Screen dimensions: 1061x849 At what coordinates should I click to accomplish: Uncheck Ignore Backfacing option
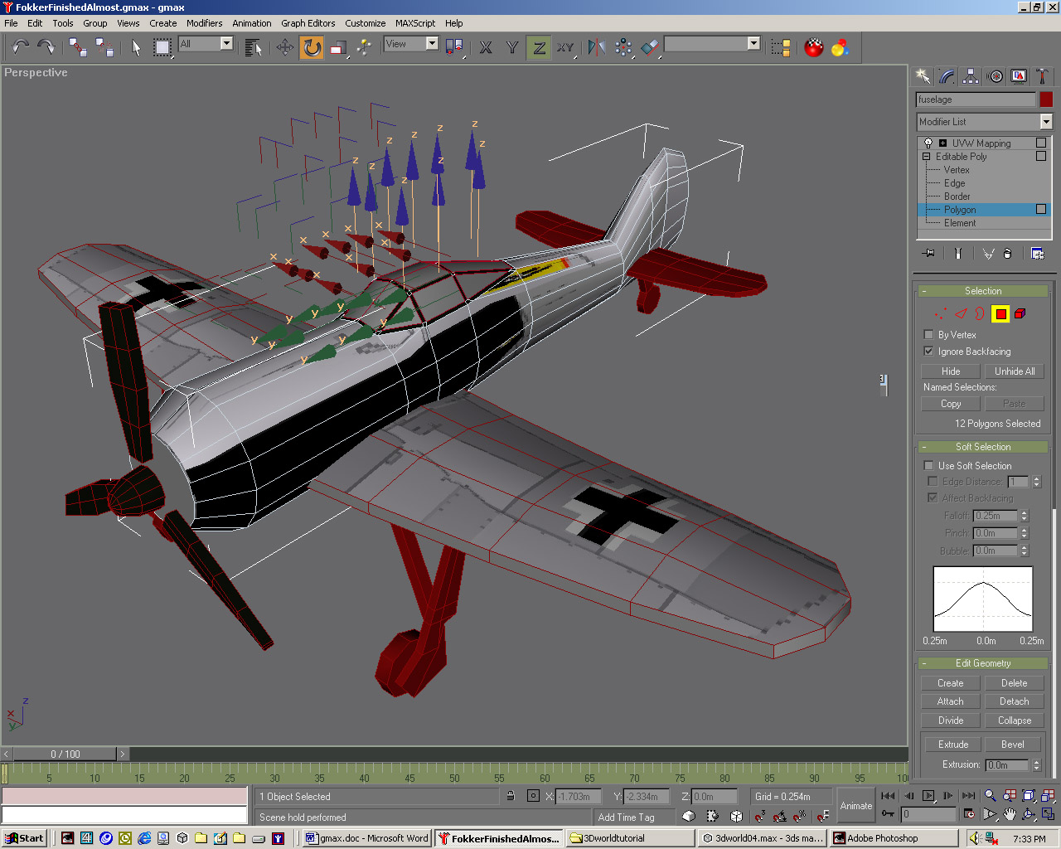pyautogui.click(x=928, y=351)
